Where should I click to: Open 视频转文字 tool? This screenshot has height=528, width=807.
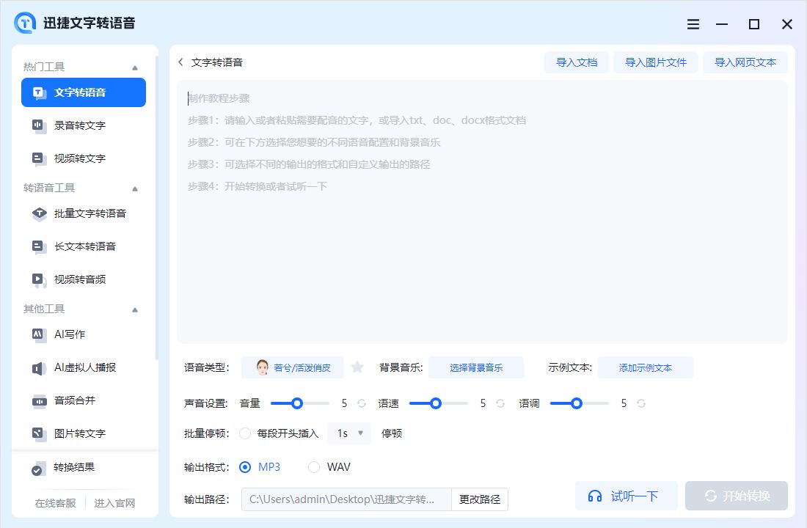click(84, 158)
